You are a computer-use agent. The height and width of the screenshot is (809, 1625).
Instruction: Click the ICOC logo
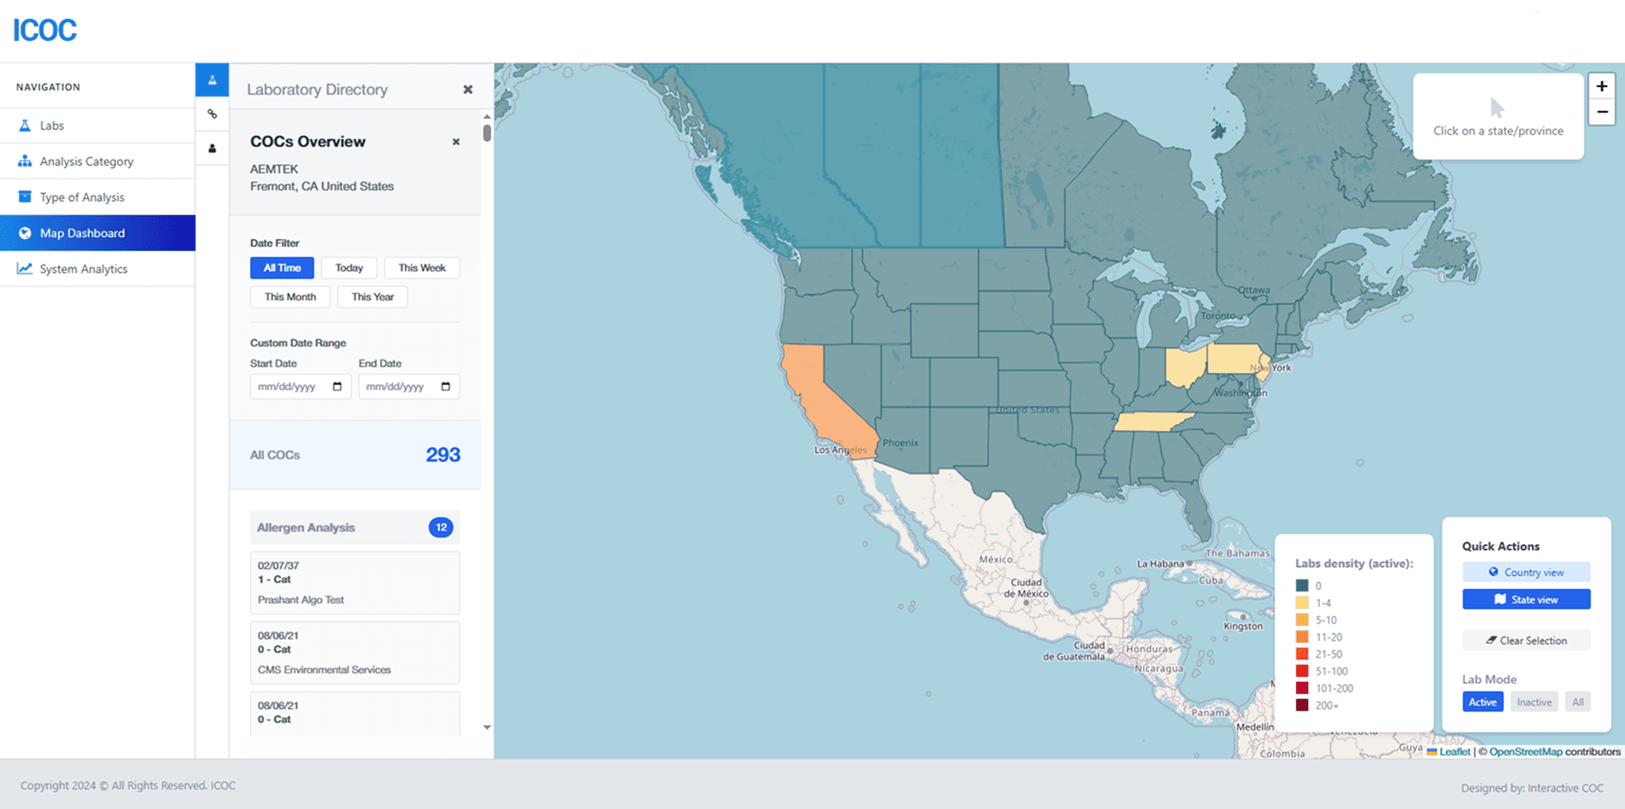point(45,30)
